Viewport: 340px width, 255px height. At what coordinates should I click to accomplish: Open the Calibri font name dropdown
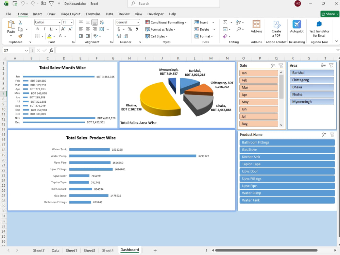(x=60, y=22)
